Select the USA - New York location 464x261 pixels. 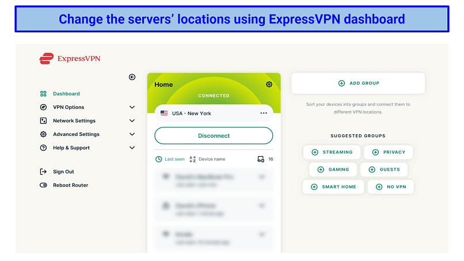[214, 113]
